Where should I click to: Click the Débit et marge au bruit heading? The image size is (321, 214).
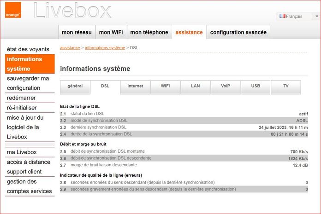coord(83,144)
